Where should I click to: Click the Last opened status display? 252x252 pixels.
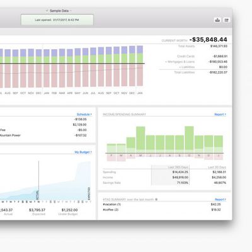click(57, 20)
